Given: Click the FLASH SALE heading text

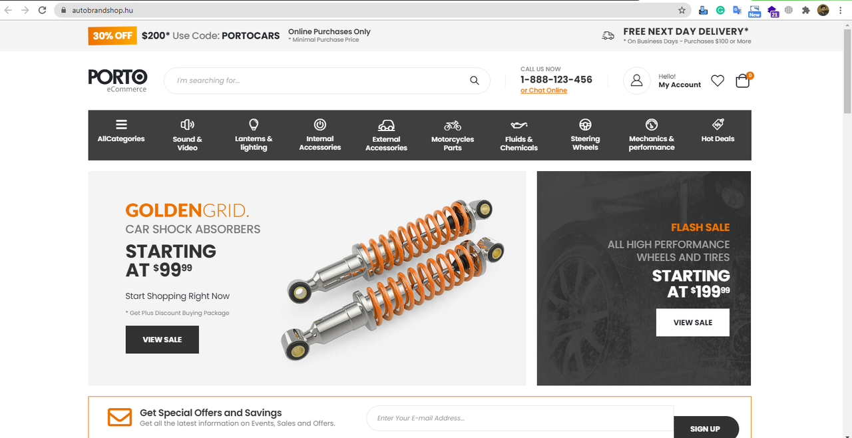Looking at the screenshot, I should click(700, 228).
